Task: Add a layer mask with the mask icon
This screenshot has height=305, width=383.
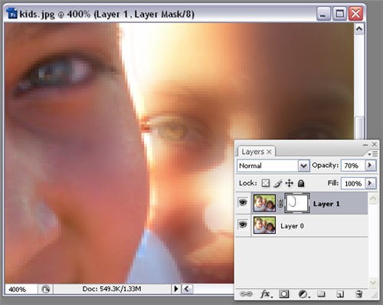Action: click(x=284, y=294)
